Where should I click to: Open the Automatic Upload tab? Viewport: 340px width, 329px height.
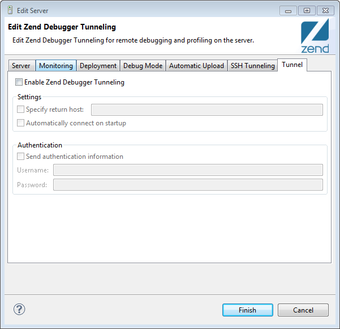pos(196,65)
